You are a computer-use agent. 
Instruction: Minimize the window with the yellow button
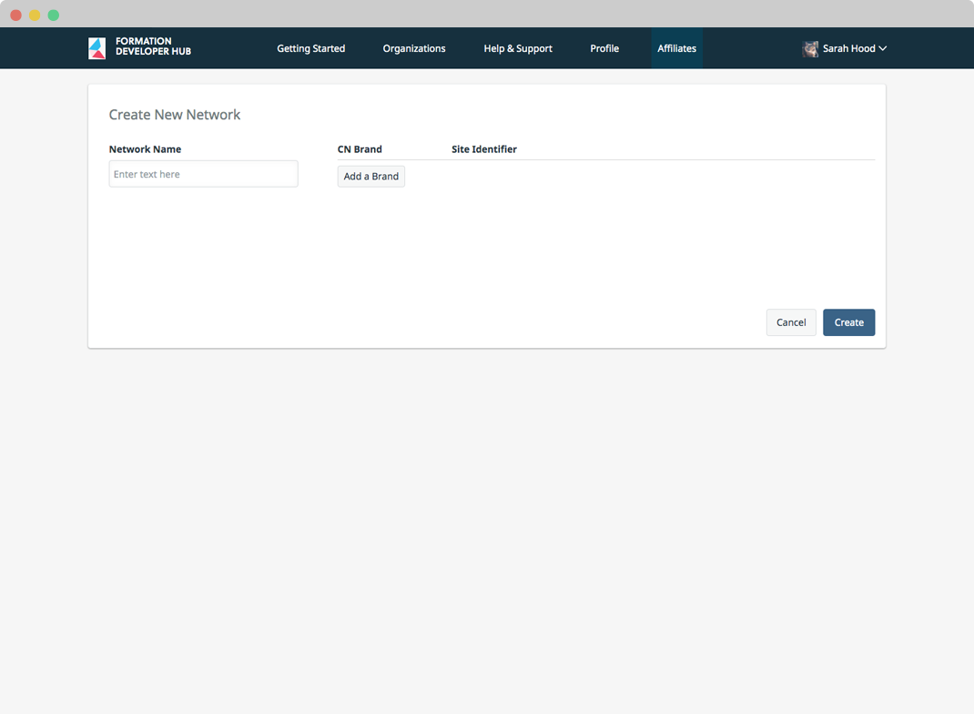coord(35,15)
